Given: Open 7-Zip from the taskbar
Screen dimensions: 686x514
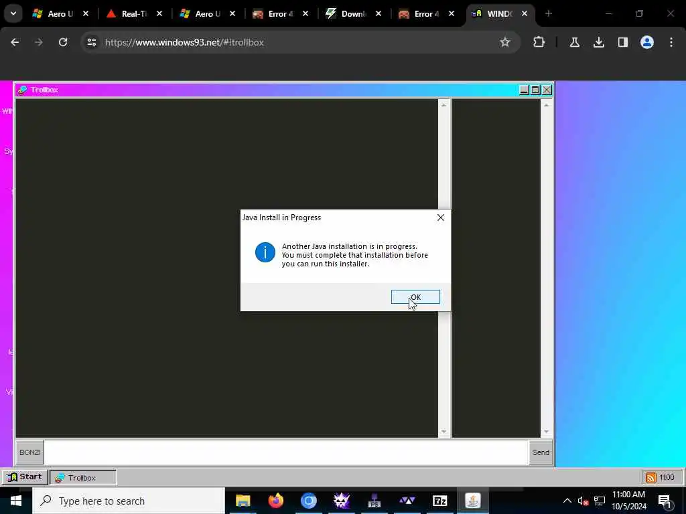Looking at the screenshot, I should [x=439, y=501].
